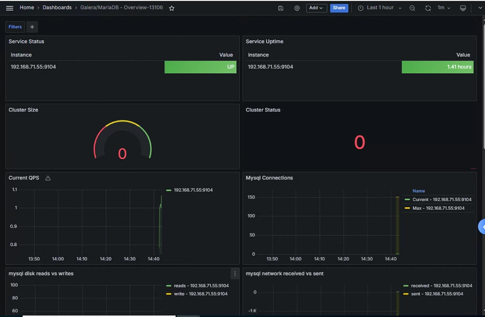Click the Filters button
485x317 pixels.
pyautogui.click(x=15, y=27)
